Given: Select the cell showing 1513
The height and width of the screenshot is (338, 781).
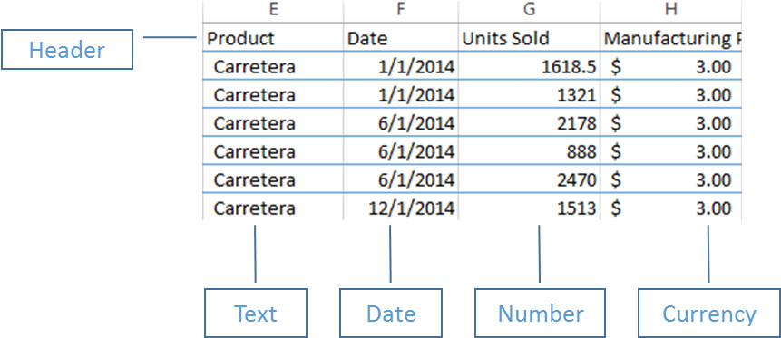Looking at the screenshot, I should (x=530, y=208).
